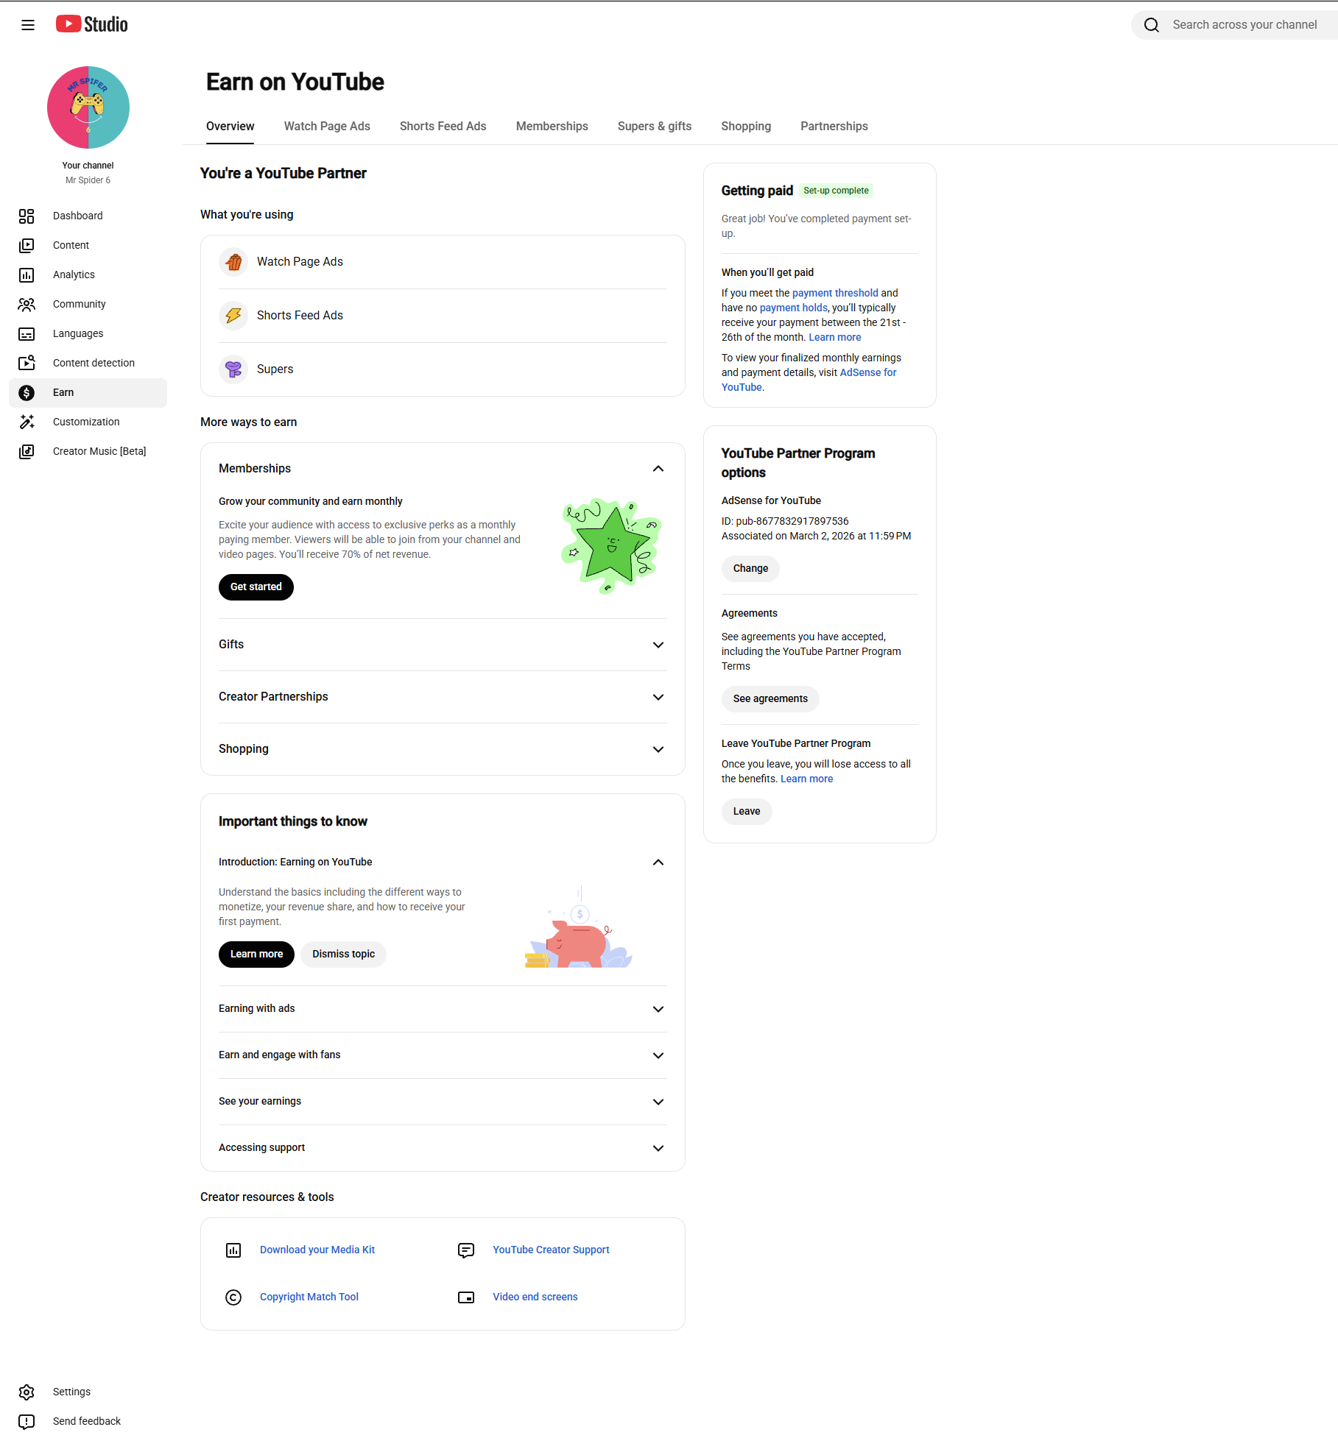The width and height of the screenshot is (1338, 1438).
Task: Click the Send feedback exclamation icon
Action: click(27, 1421)
